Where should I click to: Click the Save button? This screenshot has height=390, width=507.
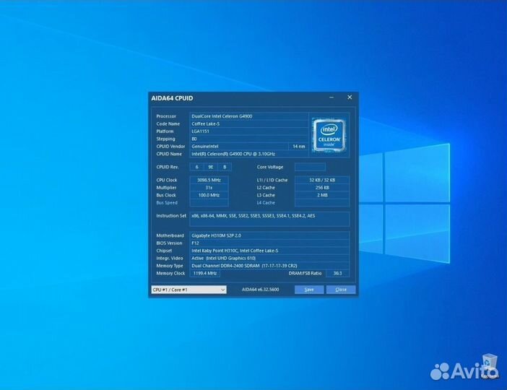309,290
